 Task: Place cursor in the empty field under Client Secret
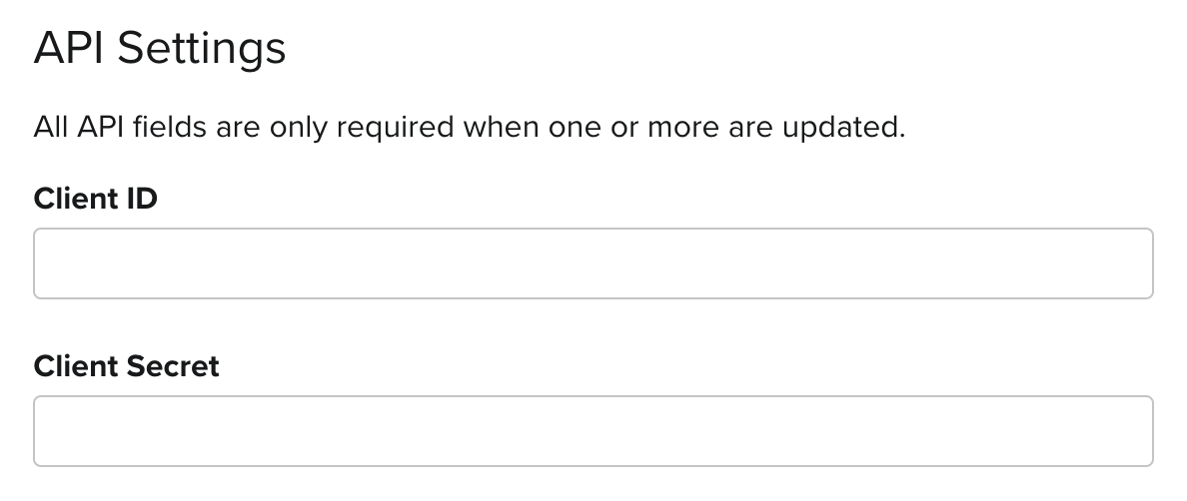pyautogui.click(x=593, y=431)
